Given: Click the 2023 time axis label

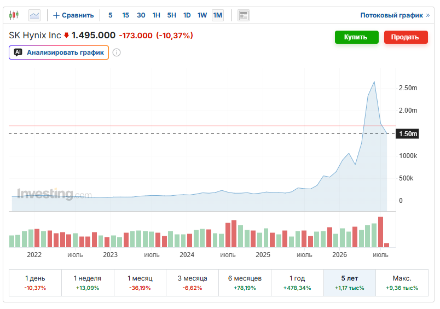Looking at the screenshot, I should pos(110,255).
